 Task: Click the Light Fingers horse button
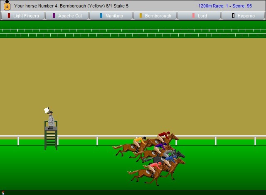23,16
